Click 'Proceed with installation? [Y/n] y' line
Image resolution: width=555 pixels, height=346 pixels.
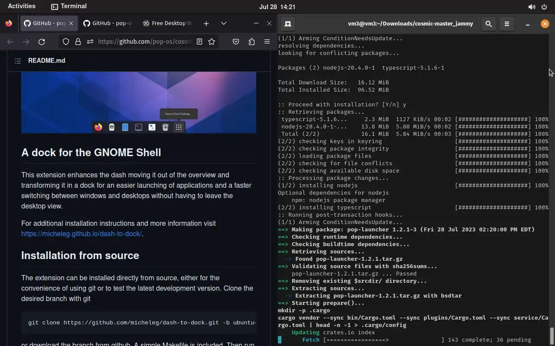coord(342,104)
